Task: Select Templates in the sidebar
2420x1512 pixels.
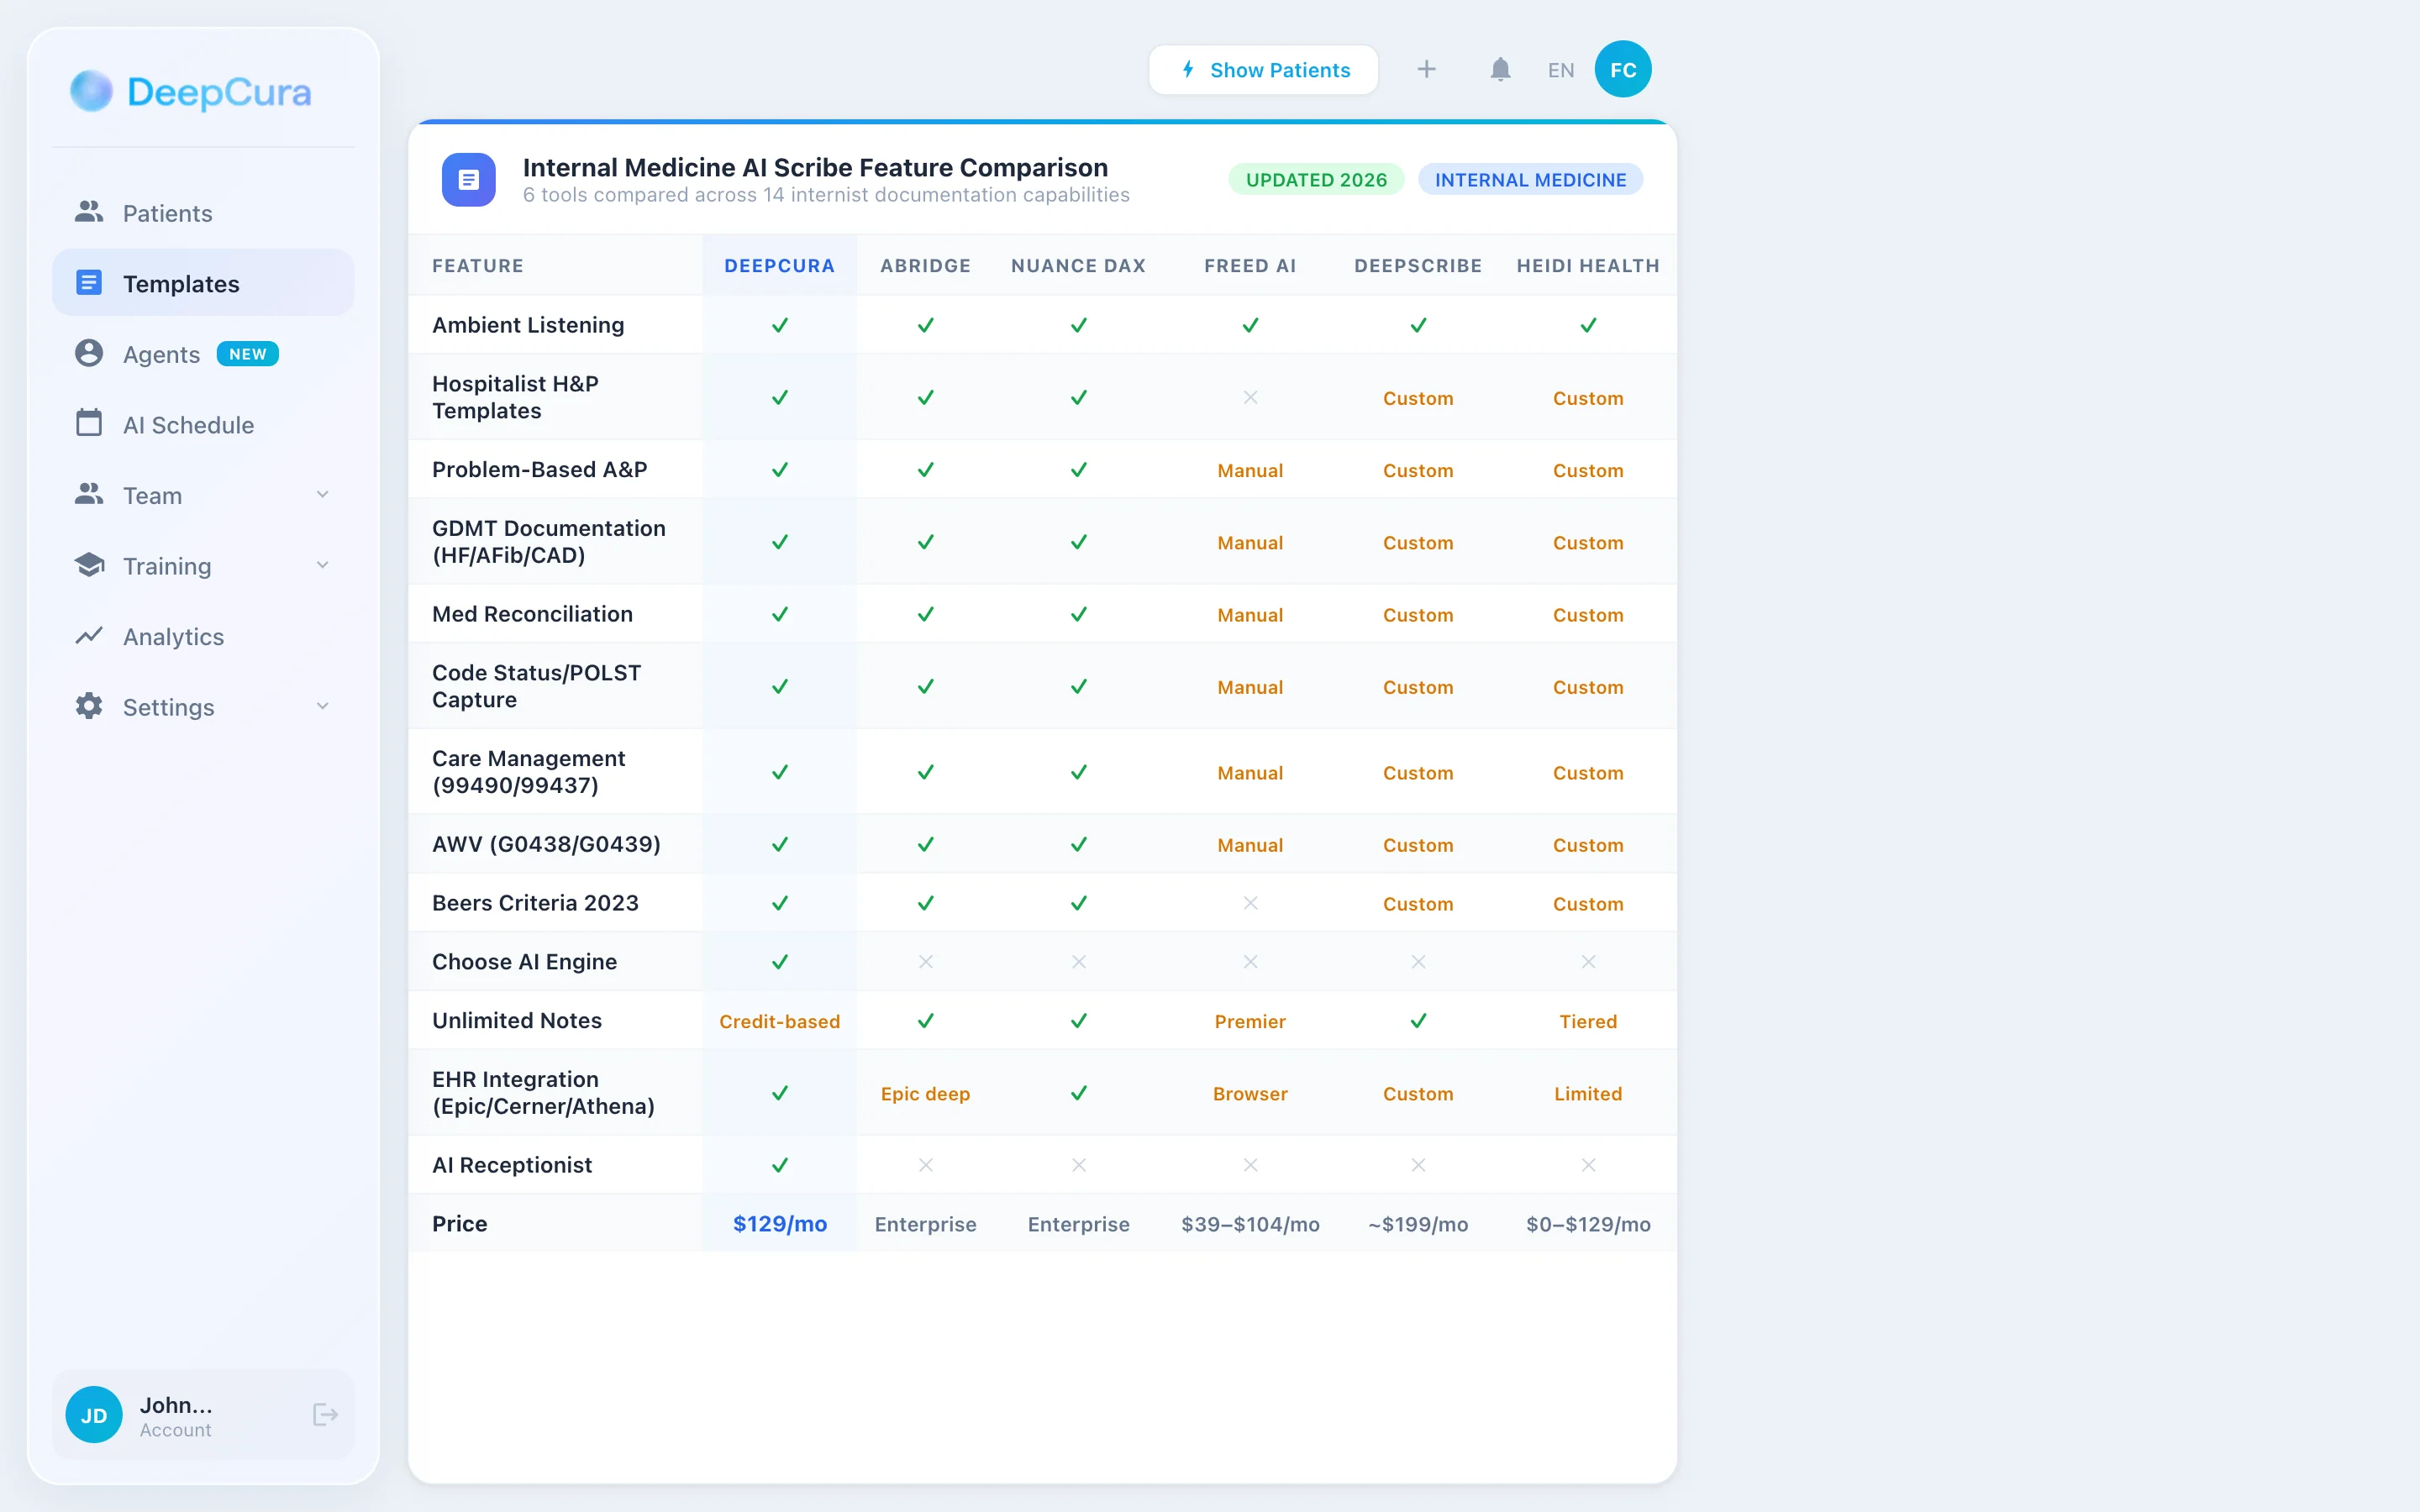Action: 181,284
